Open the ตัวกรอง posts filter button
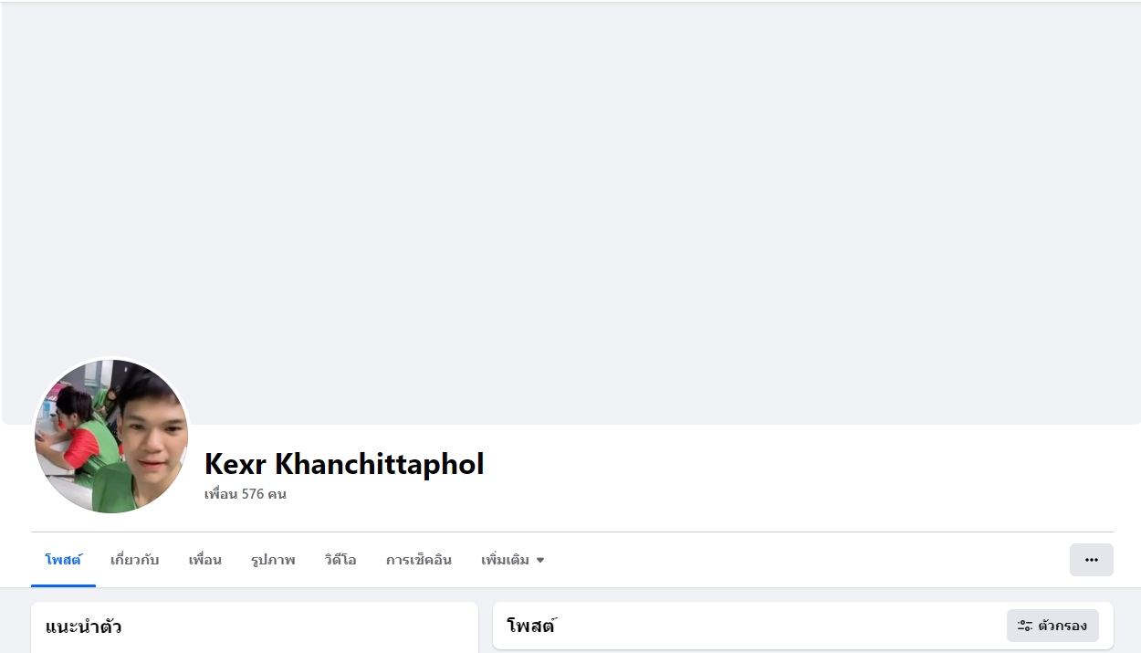Screen dimensions: 1141x653 point(1052,626)
